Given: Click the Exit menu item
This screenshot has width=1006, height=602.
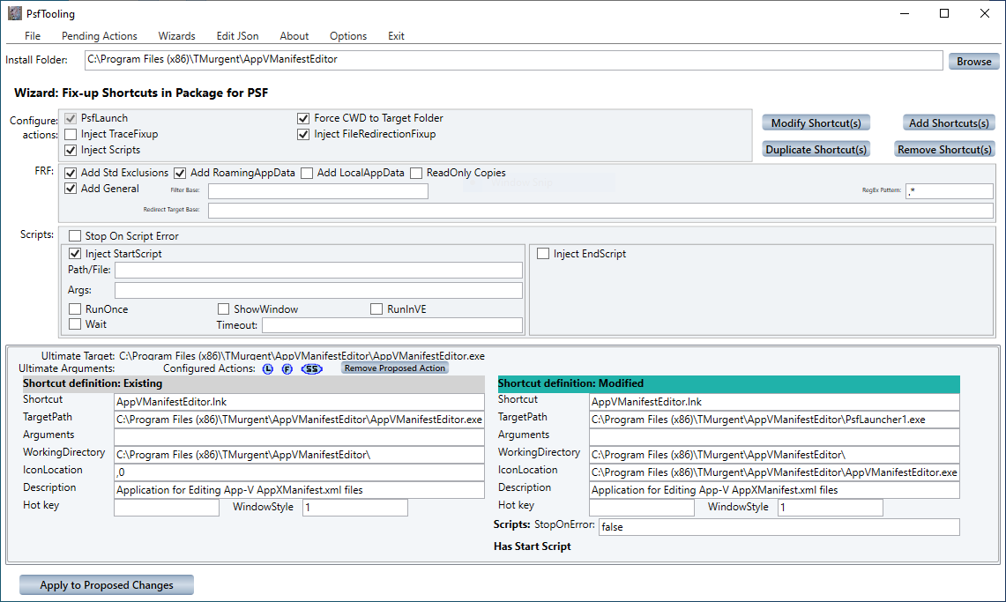Looking at the screenshot, I should coord(396,36).
